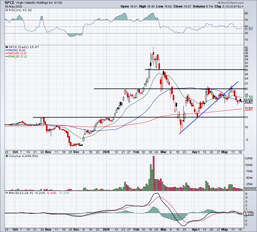This screenshot has height=232, width=257.
Task: Click the 90 label on the RSI axis
Action: [246, 13]
